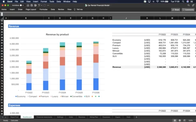Viewport: 196px width, 122px height.
Task: Switch to Normal view icon in status bar
Action: pos(175,120)
